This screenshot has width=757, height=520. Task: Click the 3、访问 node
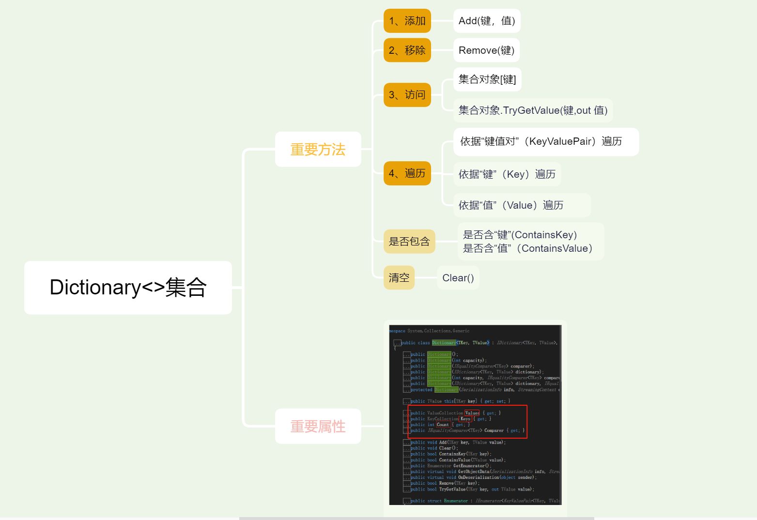pos(407,95)
